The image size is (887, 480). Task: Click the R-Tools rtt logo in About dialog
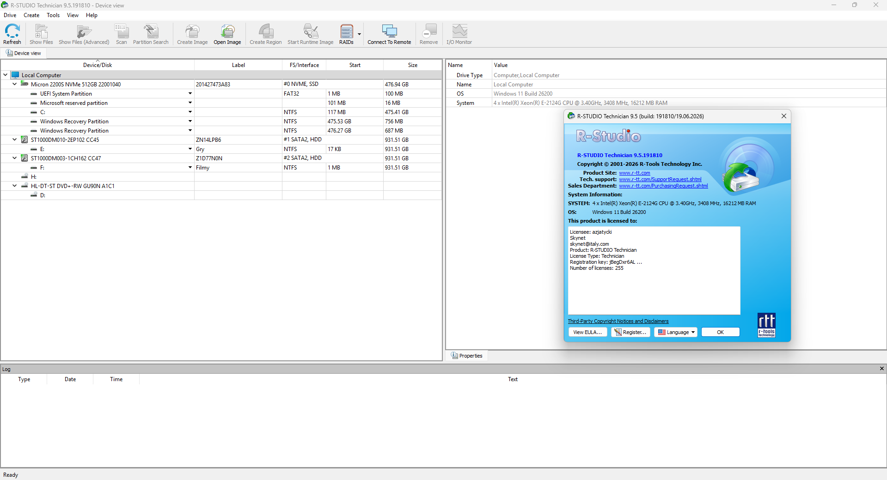(x=766, y=325)
